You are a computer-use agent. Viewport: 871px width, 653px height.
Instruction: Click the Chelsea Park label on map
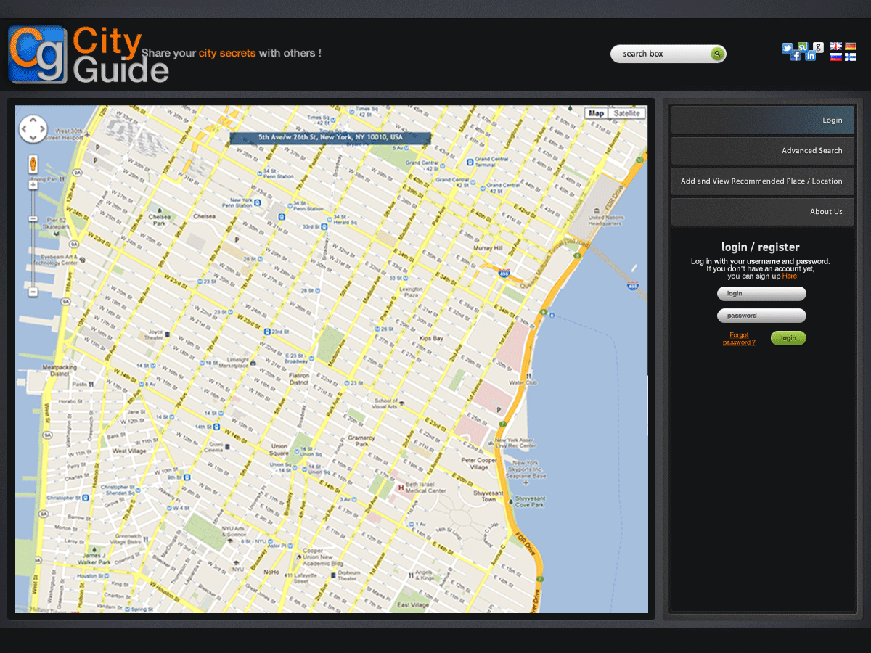(x=159, y=220)
